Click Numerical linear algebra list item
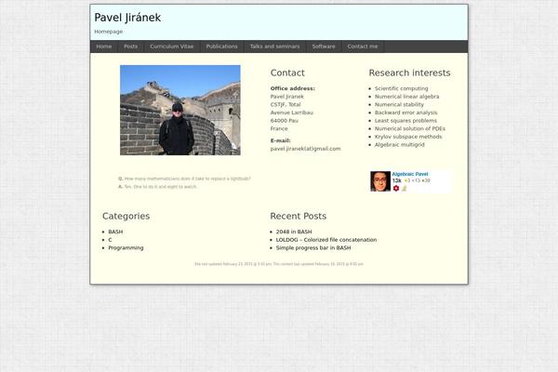The image size is (558, 372). [406, 97]
